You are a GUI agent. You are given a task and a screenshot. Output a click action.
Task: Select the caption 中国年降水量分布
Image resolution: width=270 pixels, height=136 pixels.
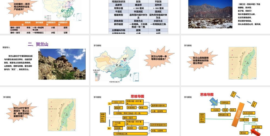point(114,82)
